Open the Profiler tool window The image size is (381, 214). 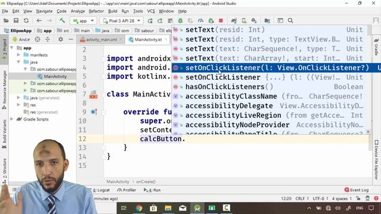[127, 190]
